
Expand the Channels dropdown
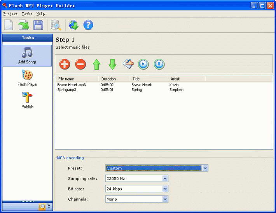click(165, 199)
